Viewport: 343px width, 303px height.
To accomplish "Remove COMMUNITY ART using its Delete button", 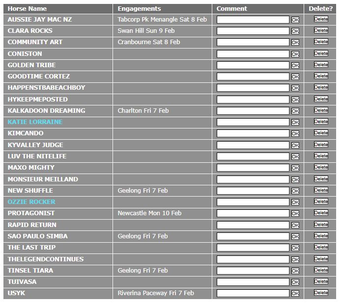I will 321,42.
